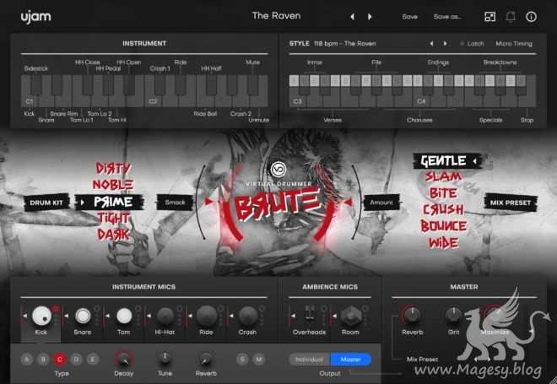Choose the Dark drum kit
This screenshot has height=384, width=557.
point(113,235)
